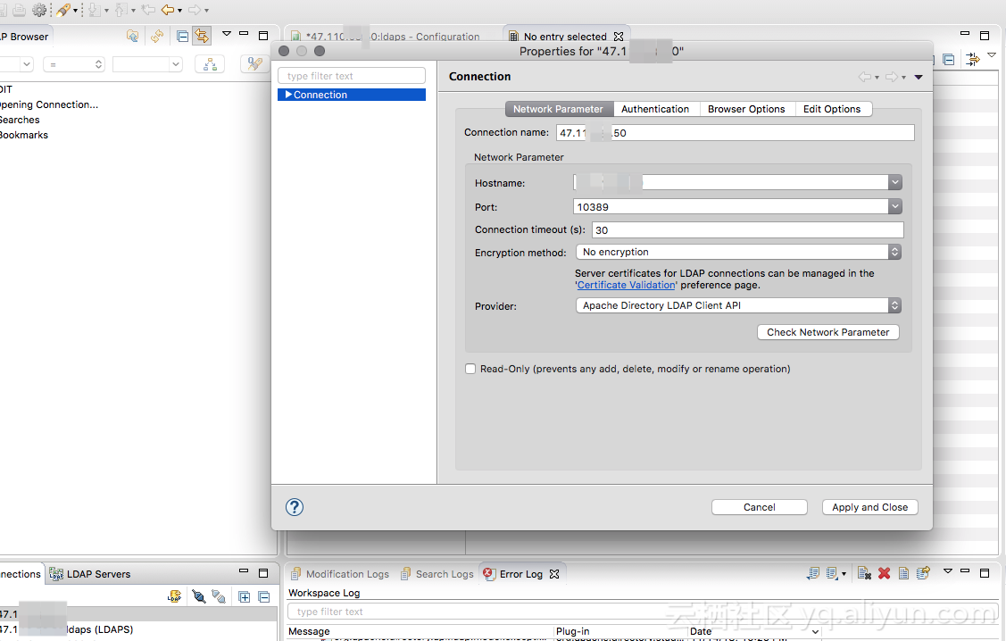
Task: Open the LDAP Browser view menu triangle
Action: tap(227, 33)
